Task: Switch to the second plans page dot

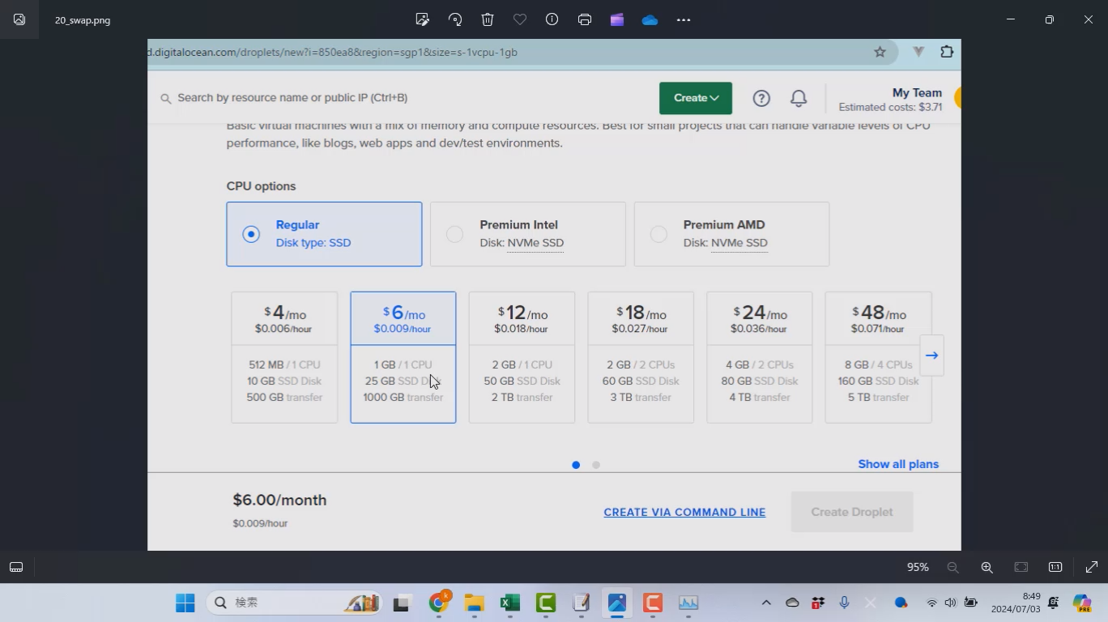Action: [596, 465]
